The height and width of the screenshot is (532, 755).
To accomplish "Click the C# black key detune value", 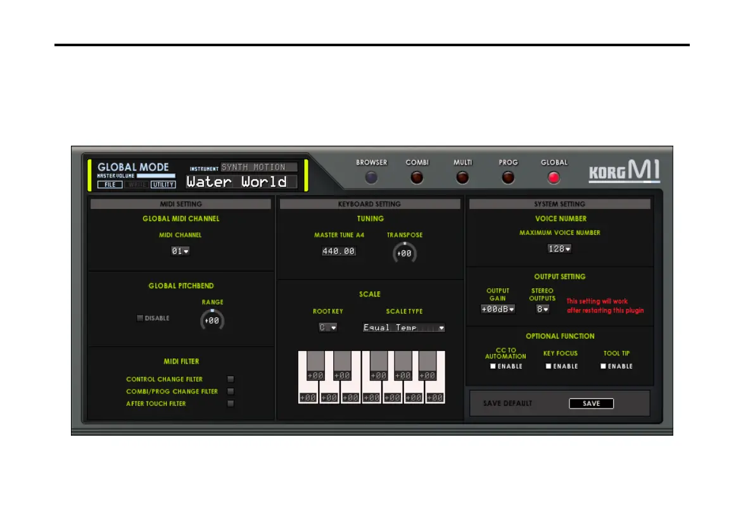I will tap(315, 376).
